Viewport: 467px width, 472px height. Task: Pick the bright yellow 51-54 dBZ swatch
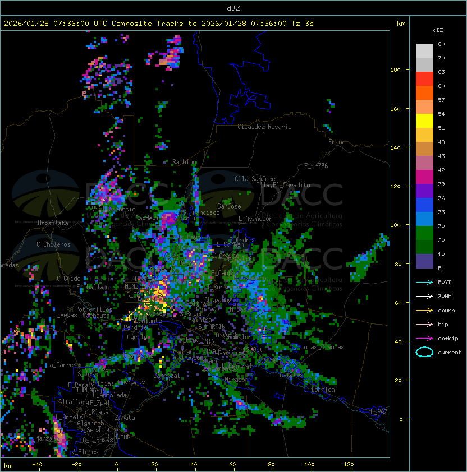(x=424, y=121)
